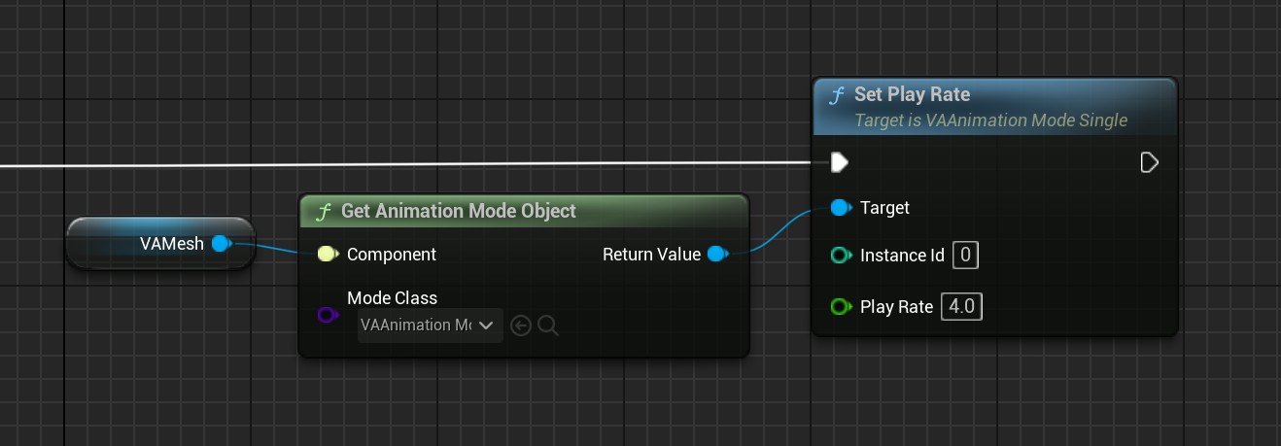
Task: Click the Mode Class label
Action: (392, 297)
